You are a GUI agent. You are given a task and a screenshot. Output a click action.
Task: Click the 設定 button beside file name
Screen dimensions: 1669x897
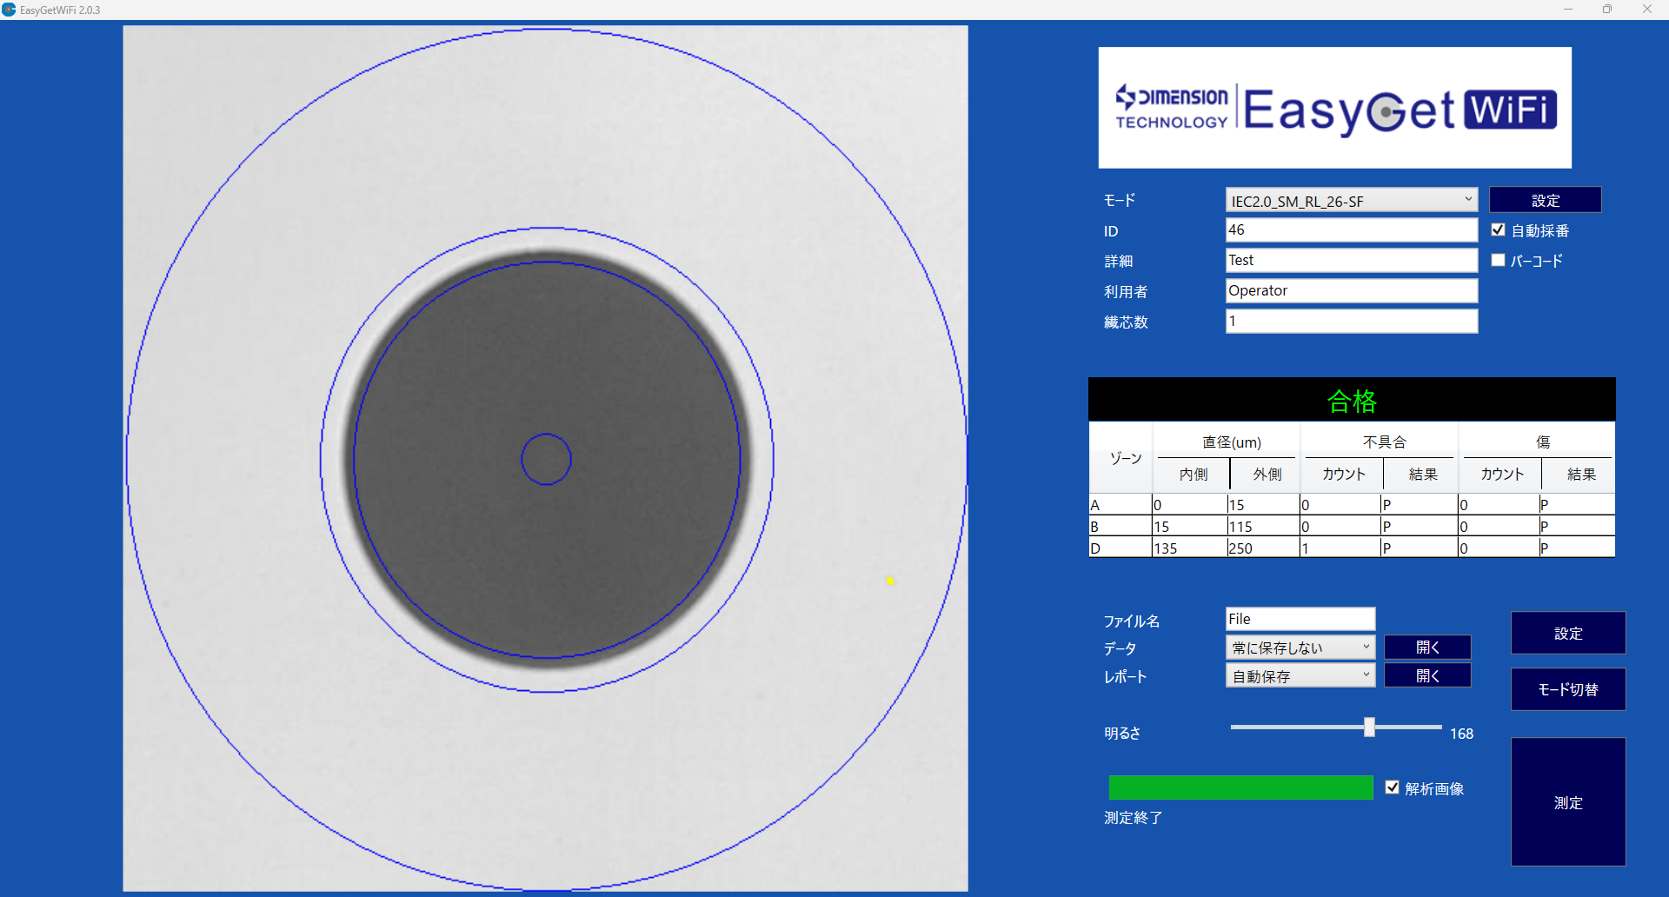(1567, 633)
